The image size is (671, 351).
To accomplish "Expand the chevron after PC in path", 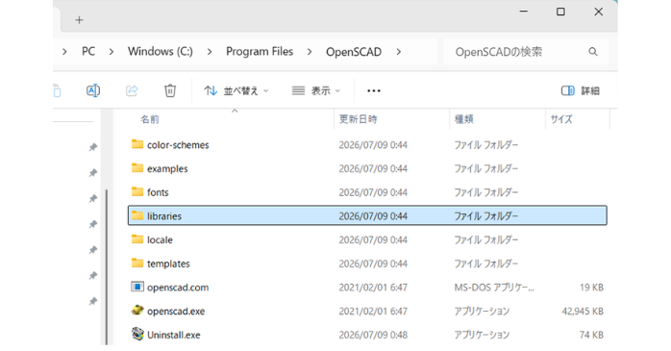I will tap(112, 52).
